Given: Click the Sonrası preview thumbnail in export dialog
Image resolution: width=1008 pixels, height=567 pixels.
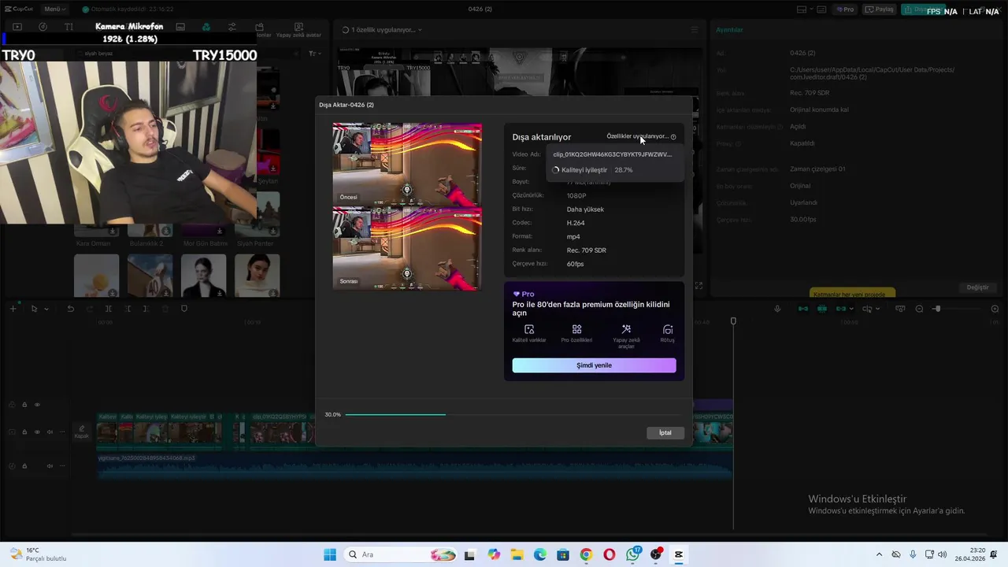Looking at the screenshot, I should pos(407,248).
